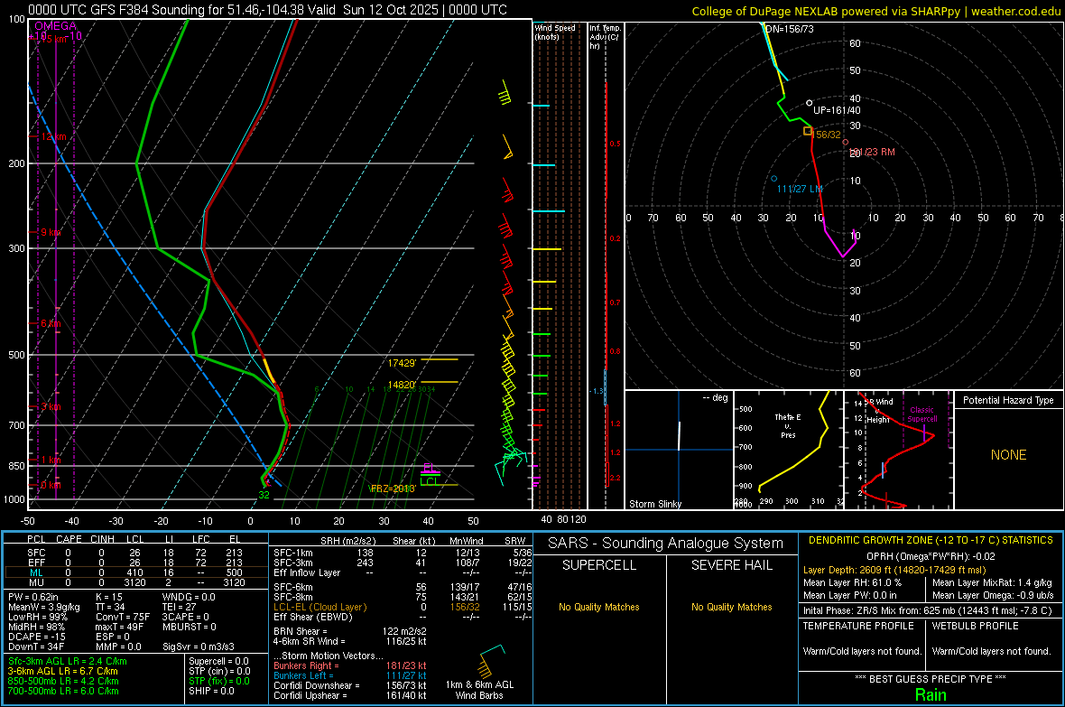The width and height of the screenshot is (1065, 707).
Task: Click the blue Bunkers left-mover circle marker
Action: tap(774, 179)
